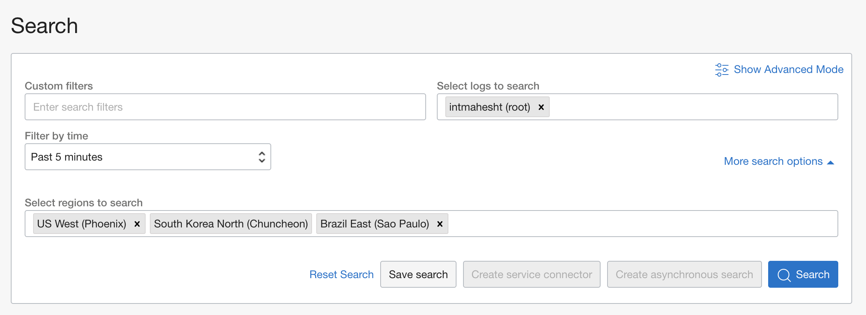
Task: Click the up-down chevron on the time filter
Action: (x=262, y=156)
